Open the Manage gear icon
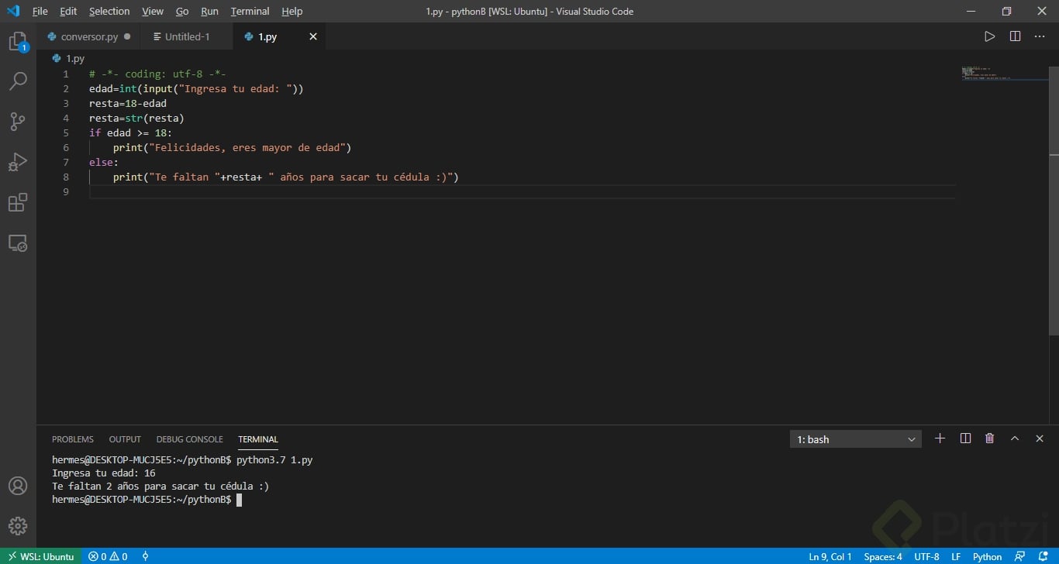 click(18, 526)
